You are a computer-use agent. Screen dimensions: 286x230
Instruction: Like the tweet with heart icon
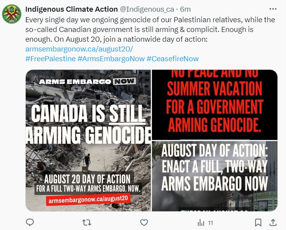tap(144, 222)
